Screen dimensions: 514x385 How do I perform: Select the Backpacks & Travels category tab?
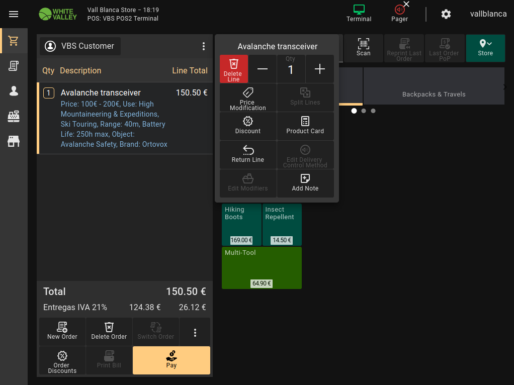click(x=434, y=86)
